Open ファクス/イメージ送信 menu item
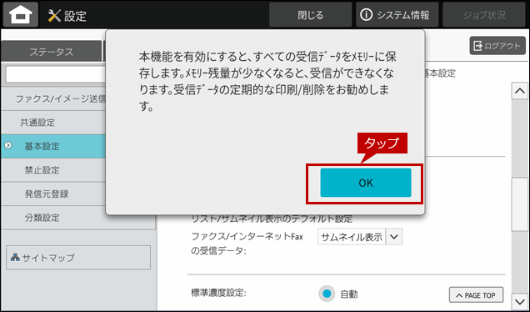Image resolution: width=530 pixels, height=312 pixels. coord(53,98)
